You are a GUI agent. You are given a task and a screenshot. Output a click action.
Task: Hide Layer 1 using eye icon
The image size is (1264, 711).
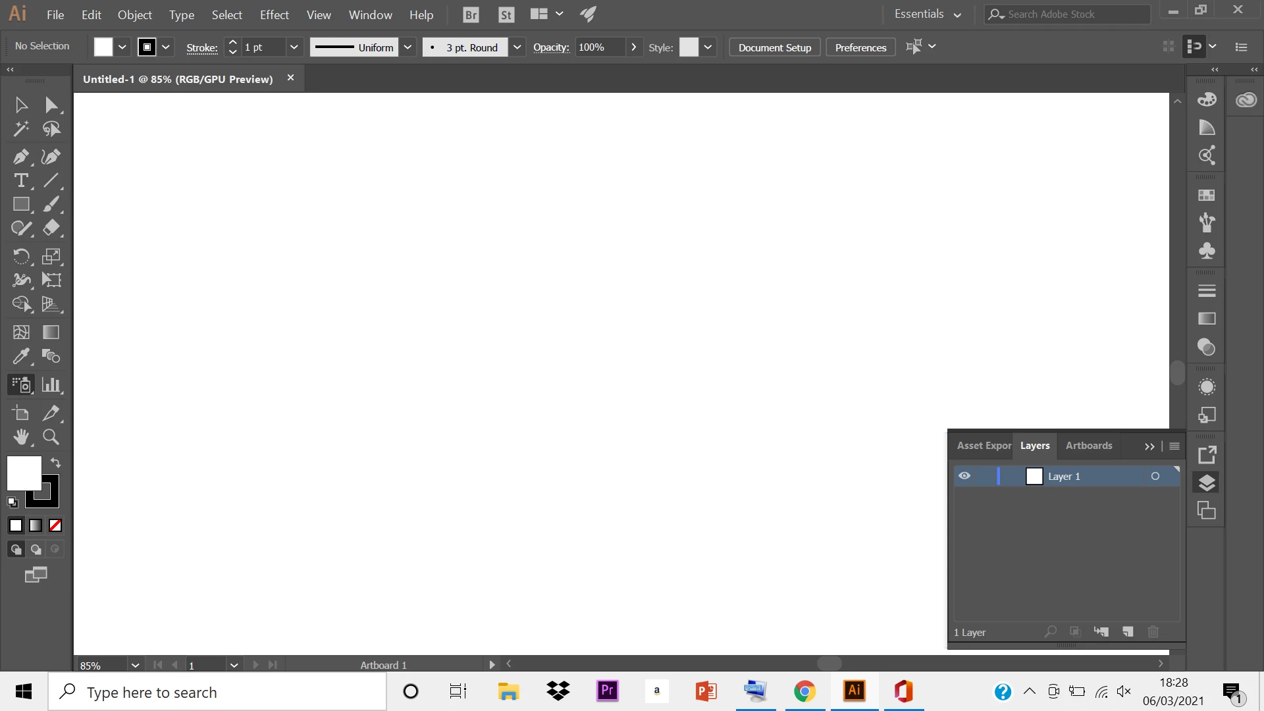[964, 476]
